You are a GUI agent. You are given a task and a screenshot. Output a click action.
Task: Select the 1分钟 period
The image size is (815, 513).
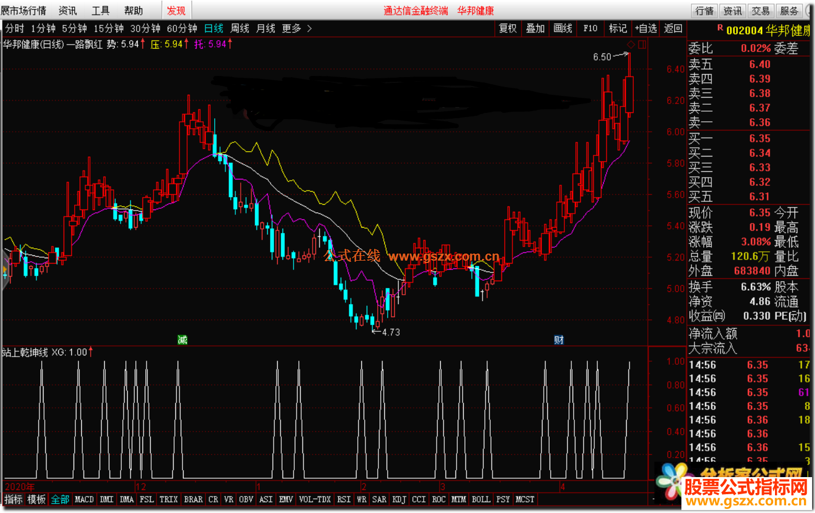[x=43, y=28]
